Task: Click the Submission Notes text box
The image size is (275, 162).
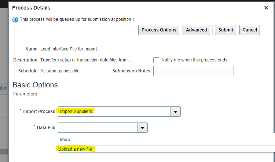Action: [194, 71]
